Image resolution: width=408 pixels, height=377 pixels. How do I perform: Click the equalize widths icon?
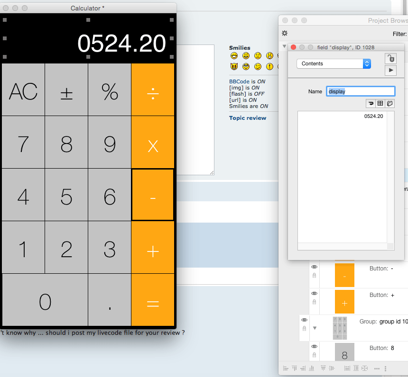coord(347,368)
